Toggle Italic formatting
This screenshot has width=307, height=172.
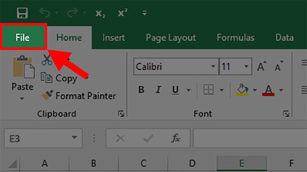pos(158,90)
